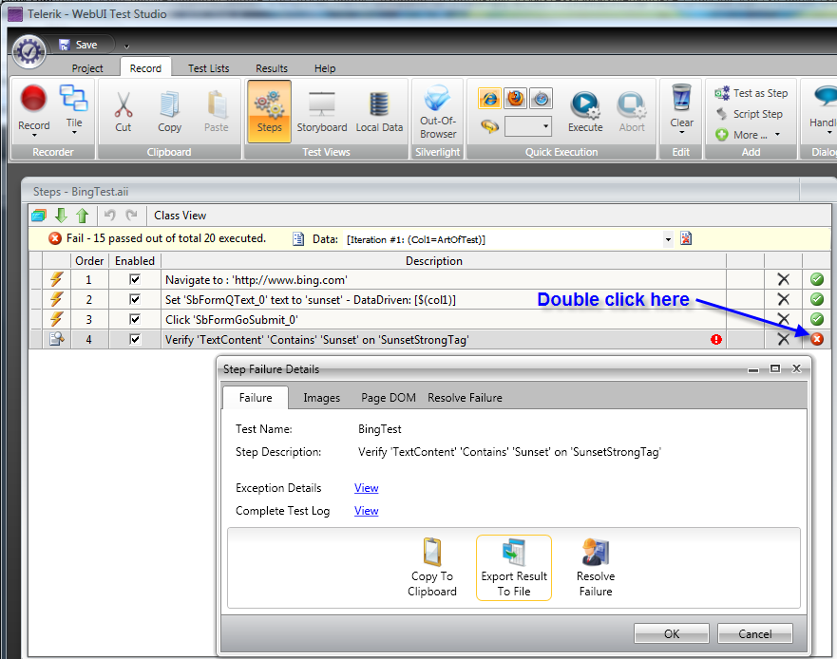Open the Project ribbon tab
This screenshot has width=837, height=659.
(x=87, y=68)
